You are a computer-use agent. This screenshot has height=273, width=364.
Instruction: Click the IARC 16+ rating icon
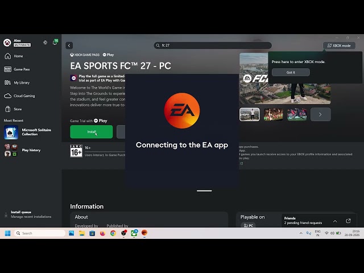76,151
